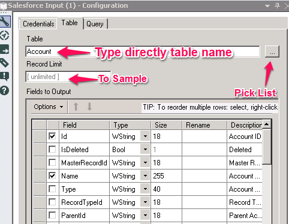Open the Configuration wrench icon
Viewport: 289px width, 224px height.
pyautogui.click(x=5, y=22)
